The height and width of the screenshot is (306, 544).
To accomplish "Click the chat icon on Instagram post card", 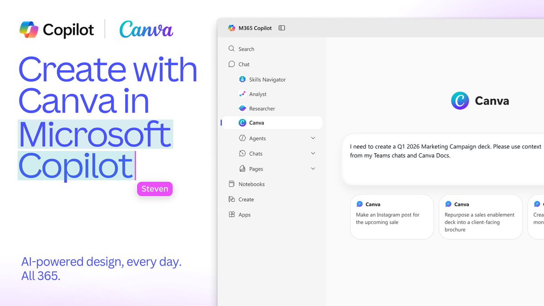I will 359,204.
